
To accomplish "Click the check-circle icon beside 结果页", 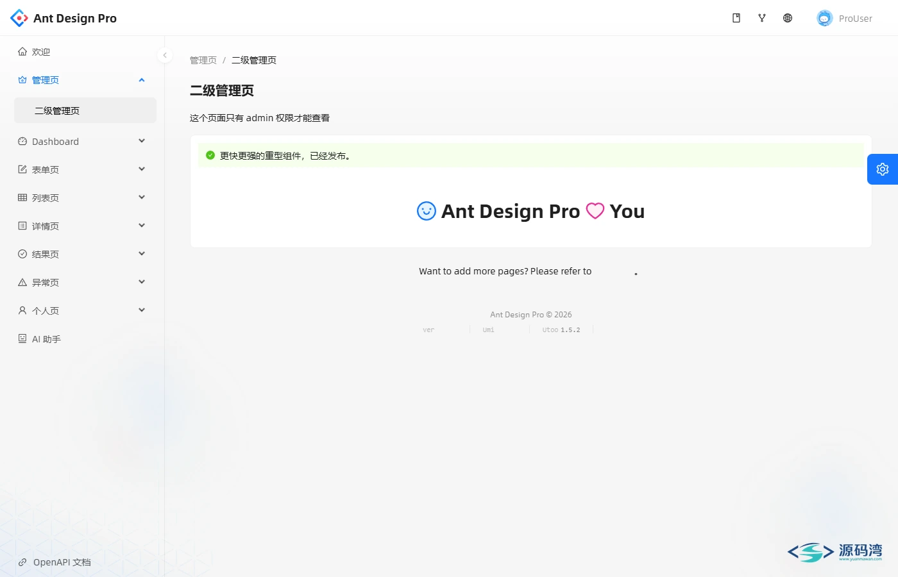I will [22, 255].
